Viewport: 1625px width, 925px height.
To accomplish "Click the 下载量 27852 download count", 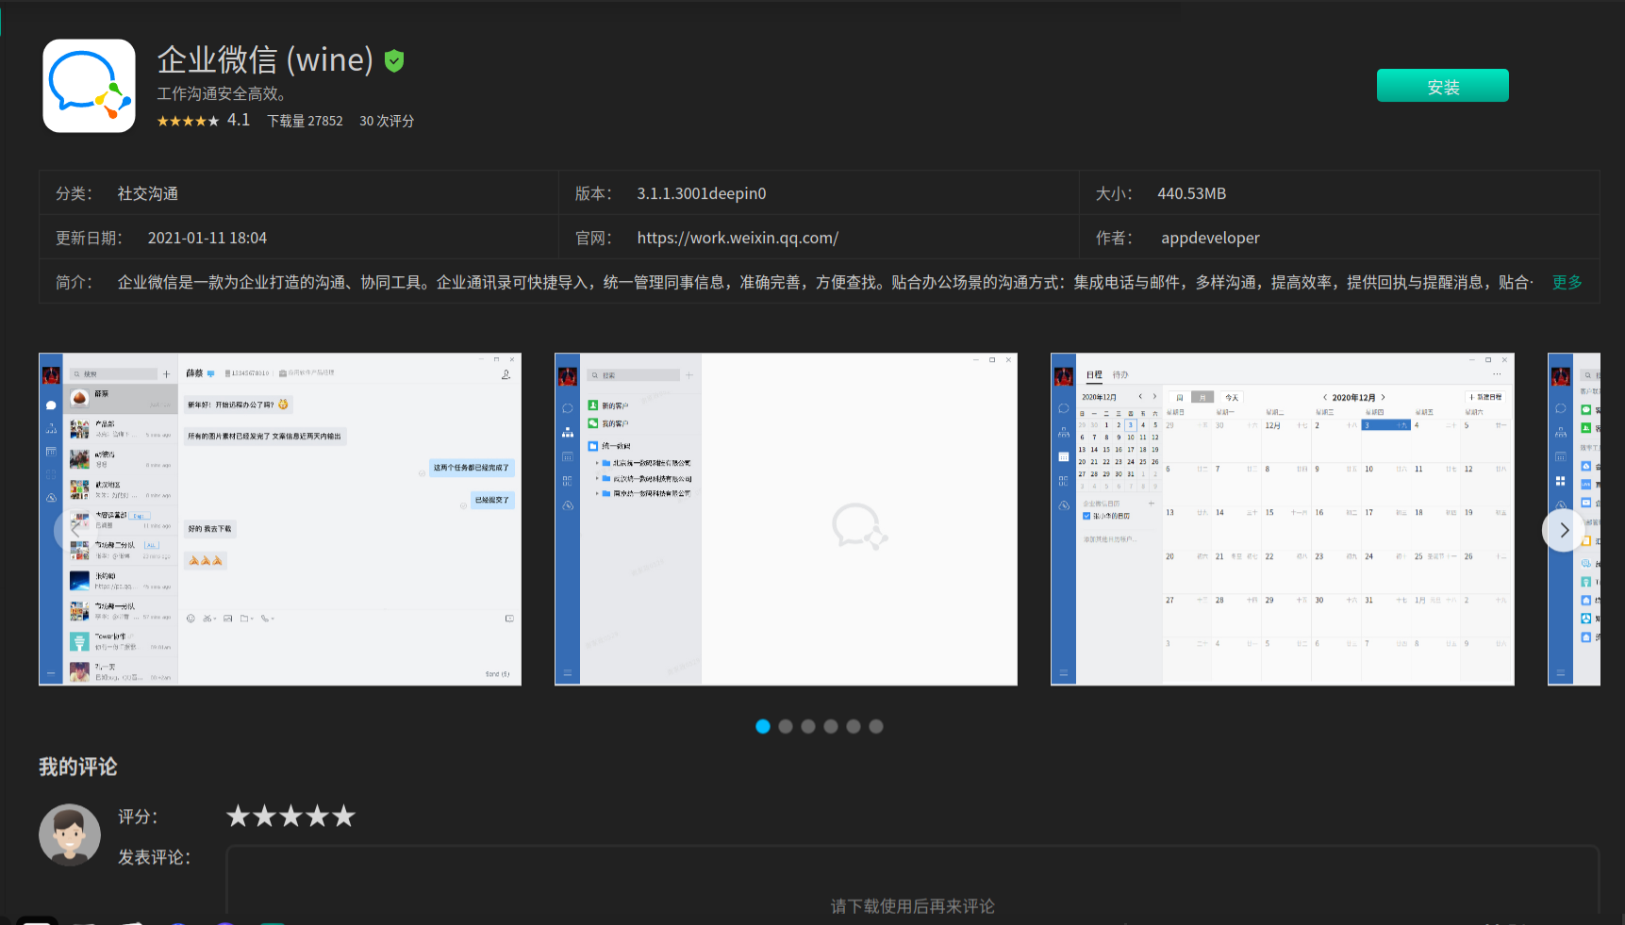I will (x=305, y=121).
